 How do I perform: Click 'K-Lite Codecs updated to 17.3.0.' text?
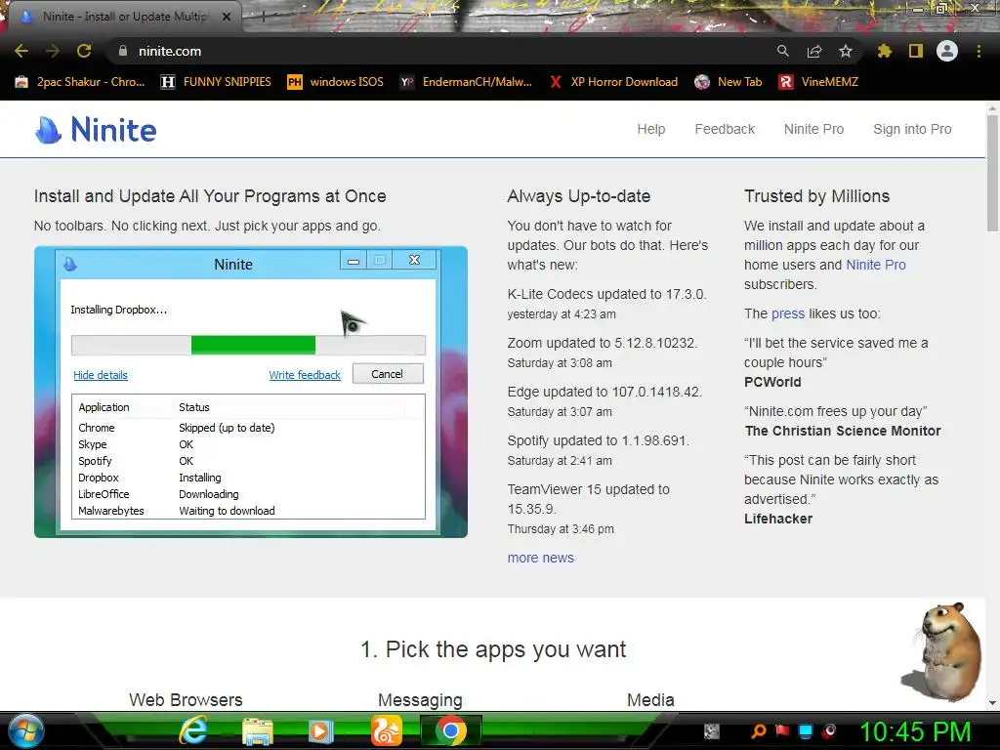coord(606,294)
